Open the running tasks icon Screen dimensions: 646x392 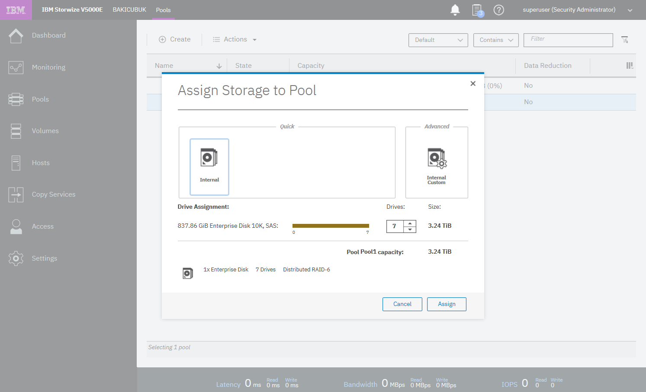point(477,10)
